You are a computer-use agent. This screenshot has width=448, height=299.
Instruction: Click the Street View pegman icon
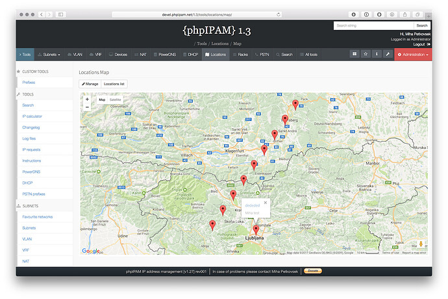(x=421, y=244)
